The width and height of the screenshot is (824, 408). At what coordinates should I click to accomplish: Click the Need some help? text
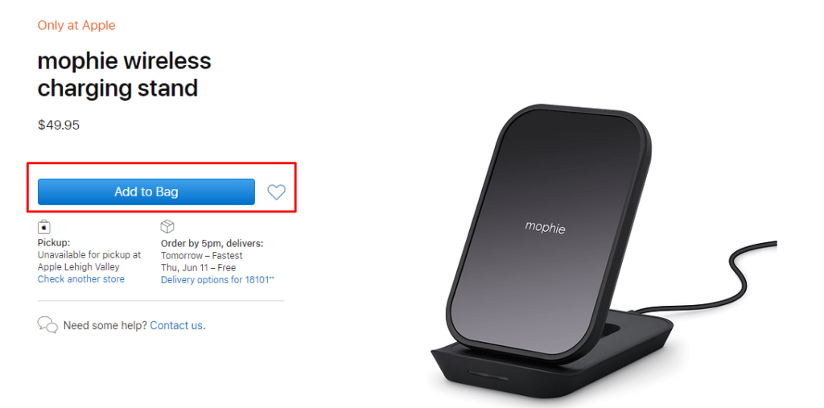point(105,325)
